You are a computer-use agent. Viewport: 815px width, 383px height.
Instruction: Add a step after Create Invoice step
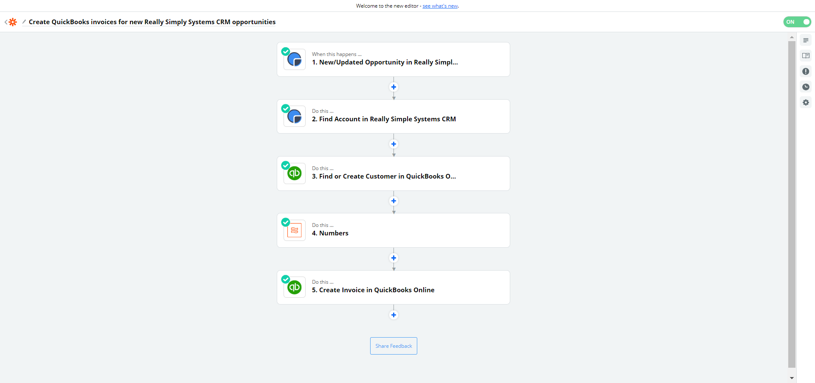(393, 315)
